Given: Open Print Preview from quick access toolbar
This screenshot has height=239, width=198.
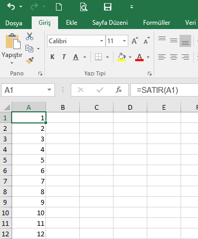Looking at the screenshot, I should (83, 7).
